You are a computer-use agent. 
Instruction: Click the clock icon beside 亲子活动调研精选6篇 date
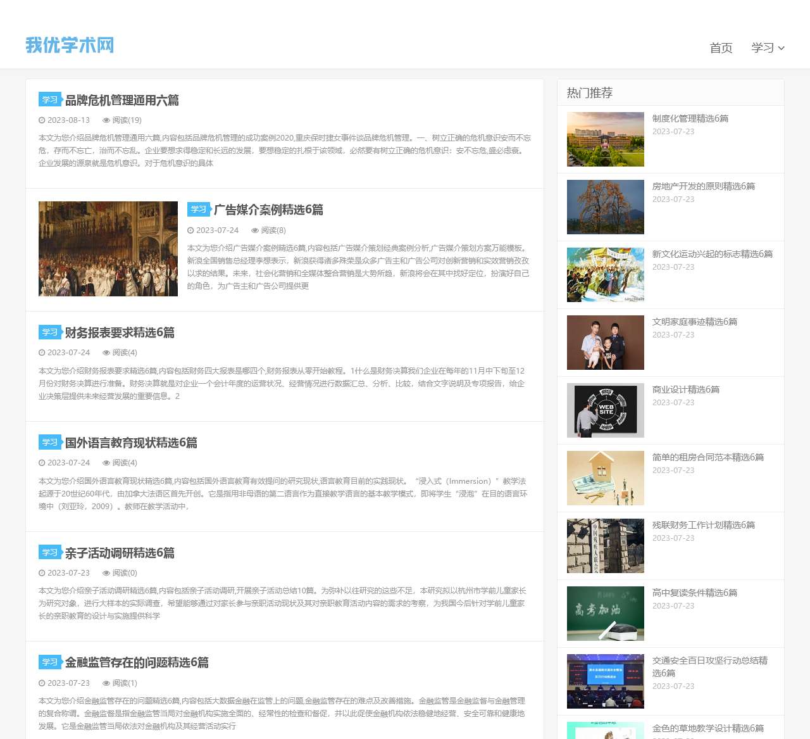tap(40, 573)
